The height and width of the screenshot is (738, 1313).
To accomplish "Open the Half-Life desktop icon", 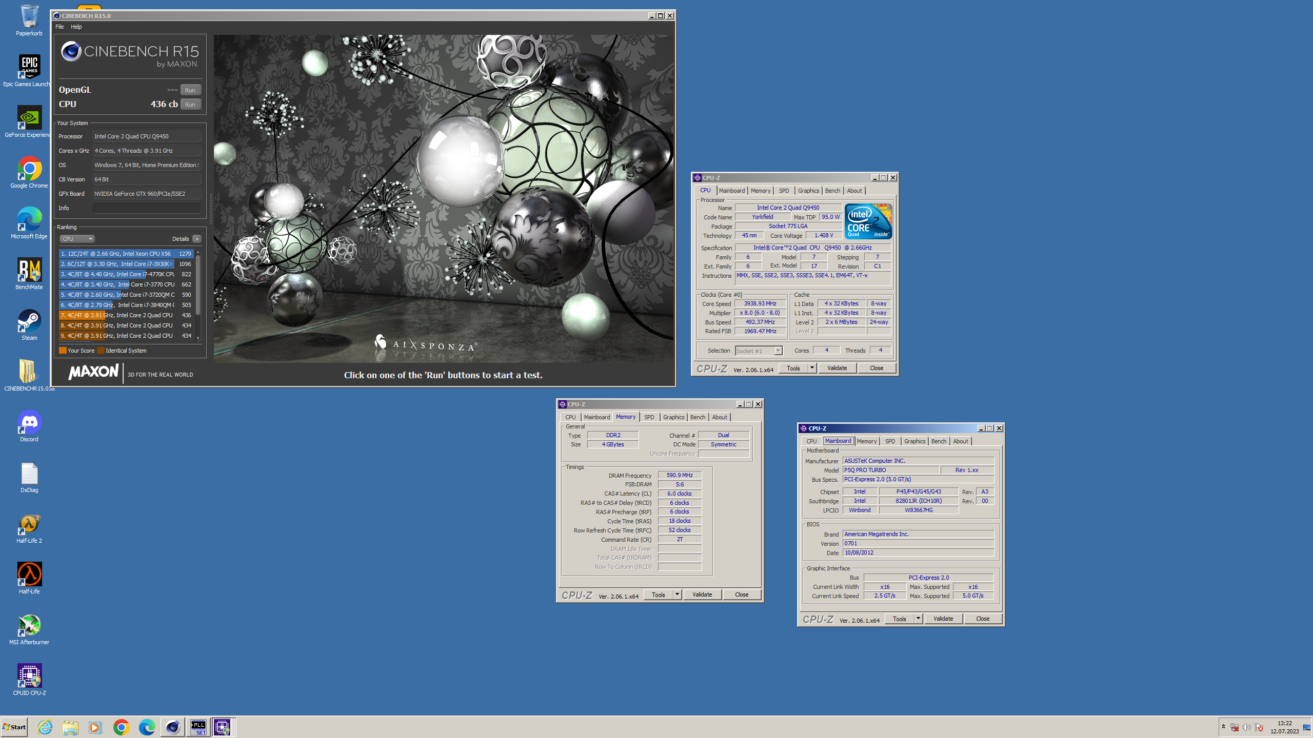I will [29, 578].
